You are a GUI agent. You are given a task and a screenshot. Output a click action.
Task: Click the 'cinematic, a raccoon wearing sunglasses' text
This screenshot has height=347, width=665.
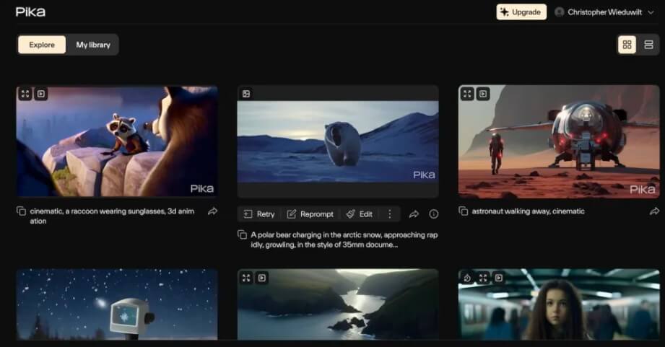112,216
